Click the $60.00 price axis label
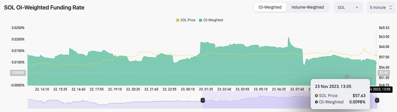 click(384, 47)
